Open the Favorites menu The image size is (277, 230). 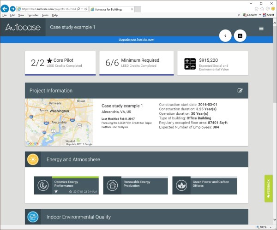[32, 15]
